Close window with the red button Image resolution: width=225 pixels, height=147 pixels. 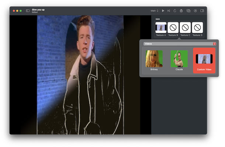pos(14,11)
